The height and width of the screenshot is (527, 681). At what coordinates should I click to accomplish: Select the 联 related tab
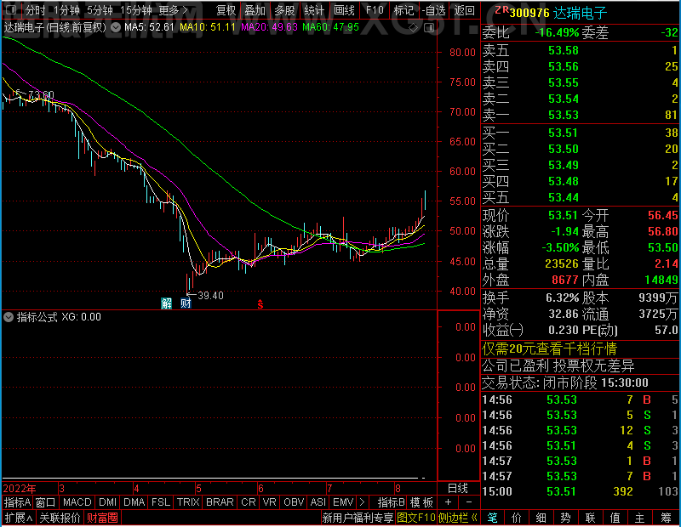590,518
